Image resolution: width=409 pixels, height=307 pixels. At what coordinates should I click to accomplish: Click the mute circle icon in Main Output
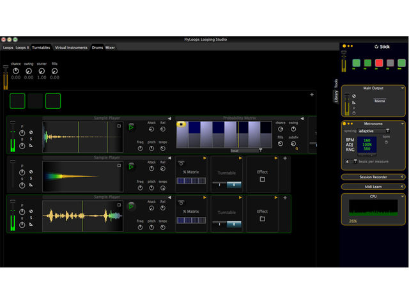[x=354, y=96]
